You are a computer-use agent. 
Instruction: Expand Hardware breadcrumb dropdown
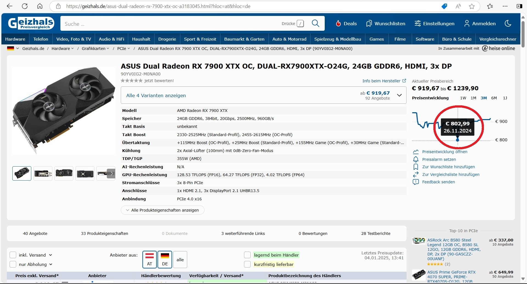pos(72,49)
